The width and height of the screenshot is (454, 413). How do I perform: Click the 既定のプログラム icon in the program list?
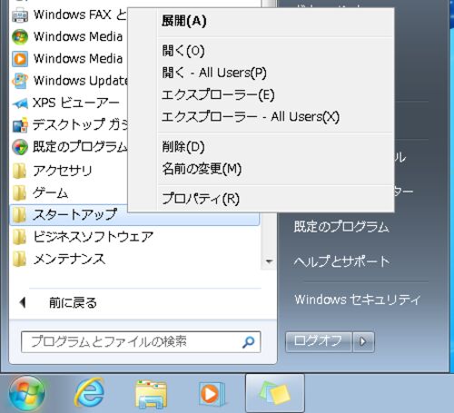pyautogui.click(x=20, y=147)
